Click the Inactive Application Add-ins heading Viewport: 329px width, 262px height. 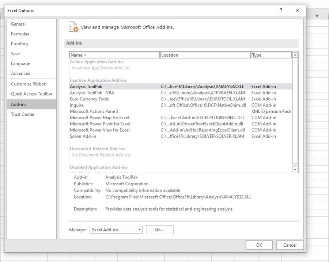pos(98,80)
